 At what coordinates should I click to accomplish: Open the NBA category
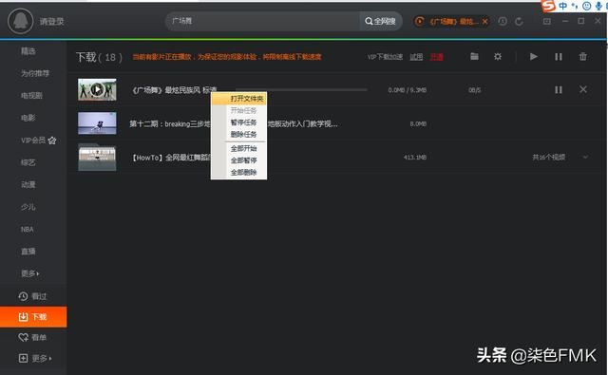[28, 230]
